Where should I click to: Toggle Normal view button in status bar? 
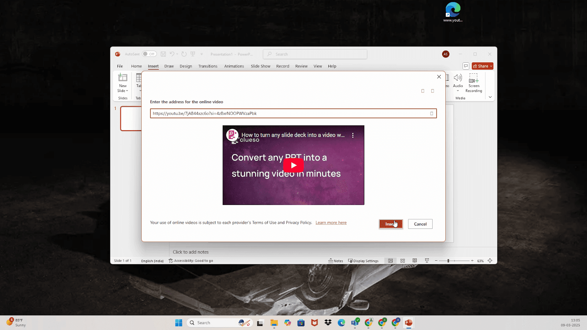click(390, 261)
